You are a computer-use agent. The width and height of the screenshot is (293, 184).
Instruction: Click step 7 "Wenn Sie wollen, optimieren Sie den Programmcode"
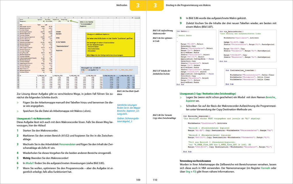(68, 170)
